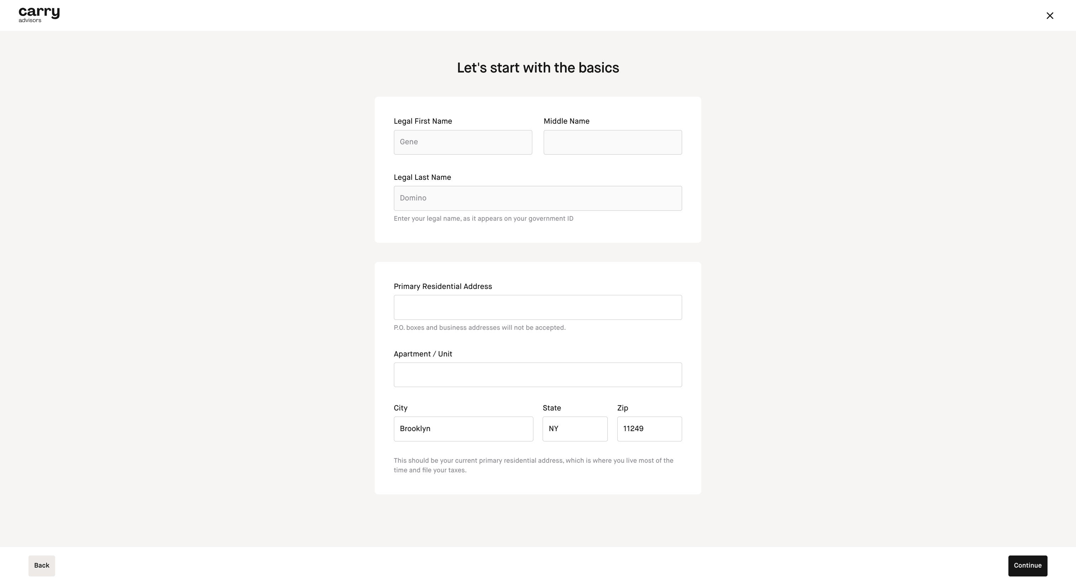Image resolution: width=1076 pixels, height=585 pixels.
Task: Click the "City" label text
Action: (401, 408)
